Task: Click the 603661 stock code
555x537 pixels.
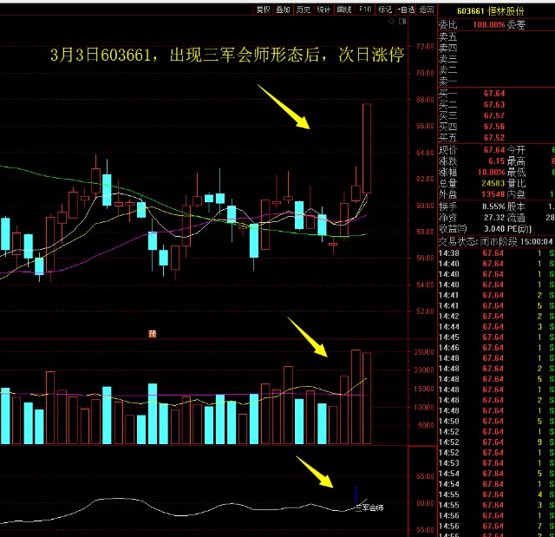Action: [x=469, y=10]
